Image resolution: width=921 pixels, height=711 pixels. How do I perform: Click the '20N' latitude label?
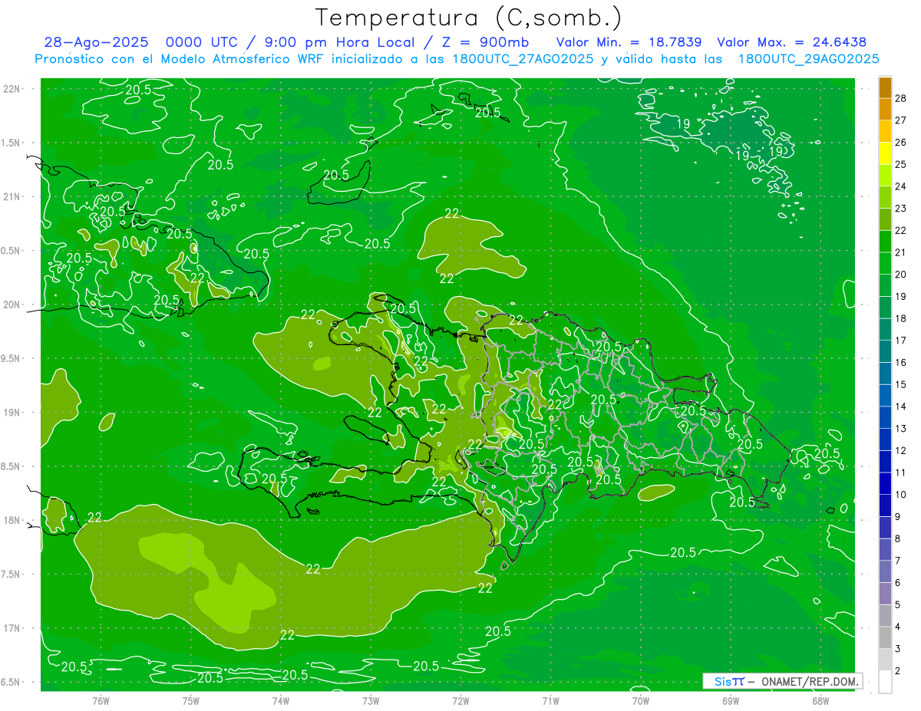click(x=12, y=304)
